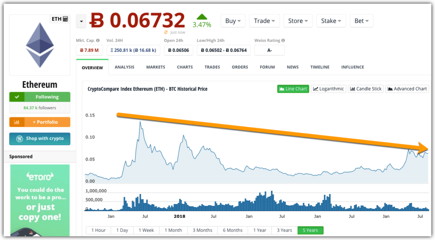Image resolution: width=435 pixels, height=240 pixels.
Task: Open the Store dropdown menu
Action: tap(298, 21)
